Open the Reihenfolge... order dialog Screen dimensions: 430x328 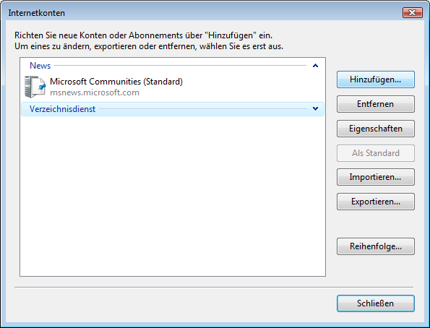(x=375, y=246)
